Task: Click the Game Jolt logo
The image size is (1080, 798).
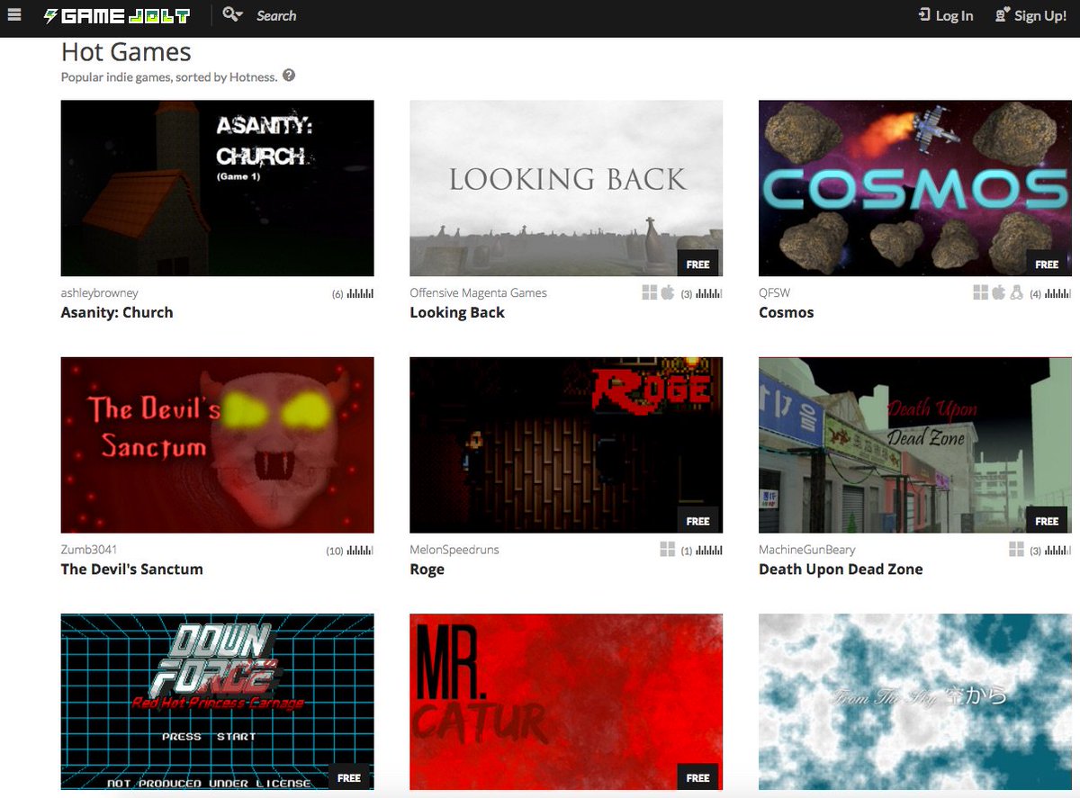Action: (117, 15)
